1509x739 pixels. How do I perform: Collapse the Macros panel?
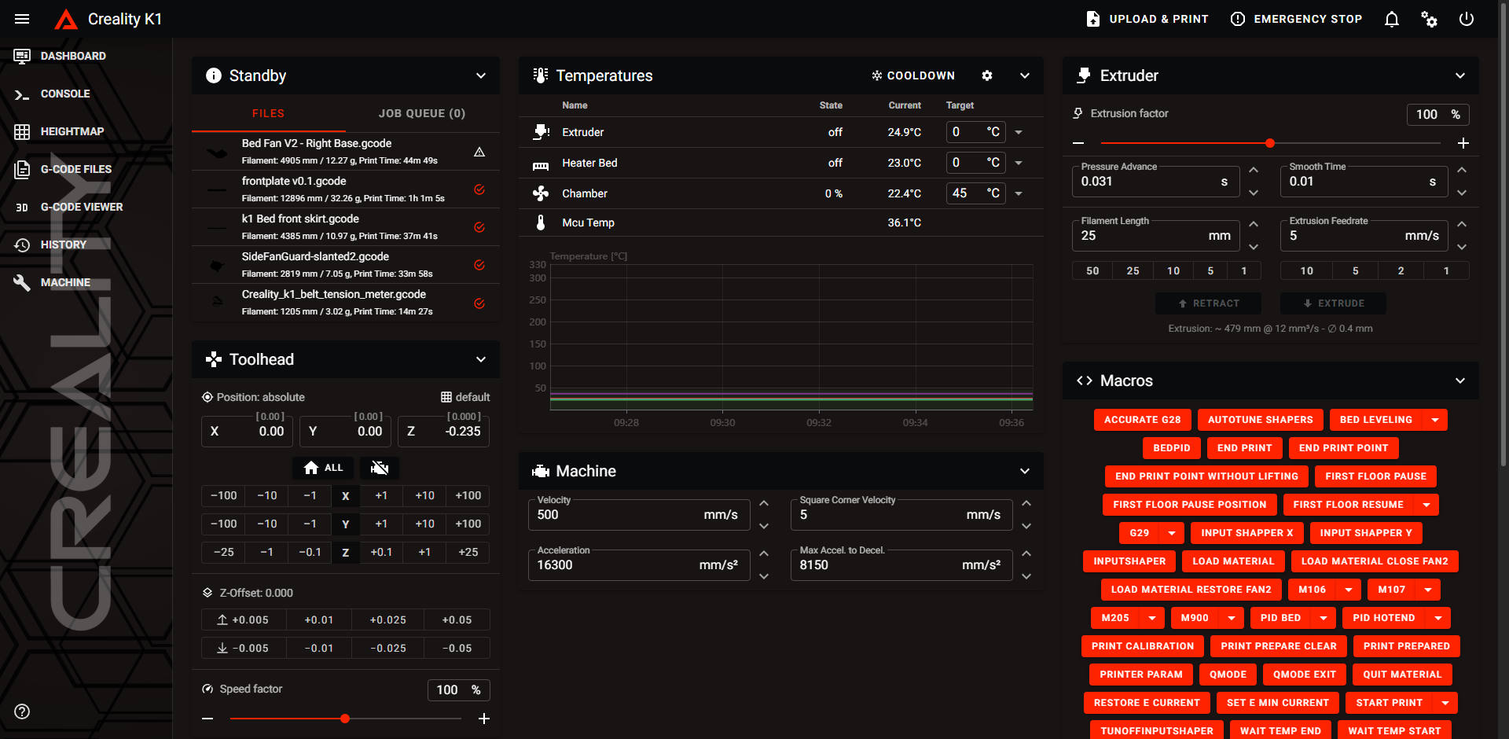point(1461,381)
